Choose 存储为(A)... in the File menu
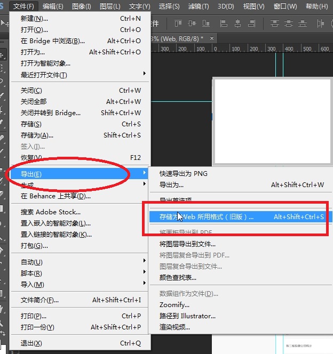 point(80,135)
